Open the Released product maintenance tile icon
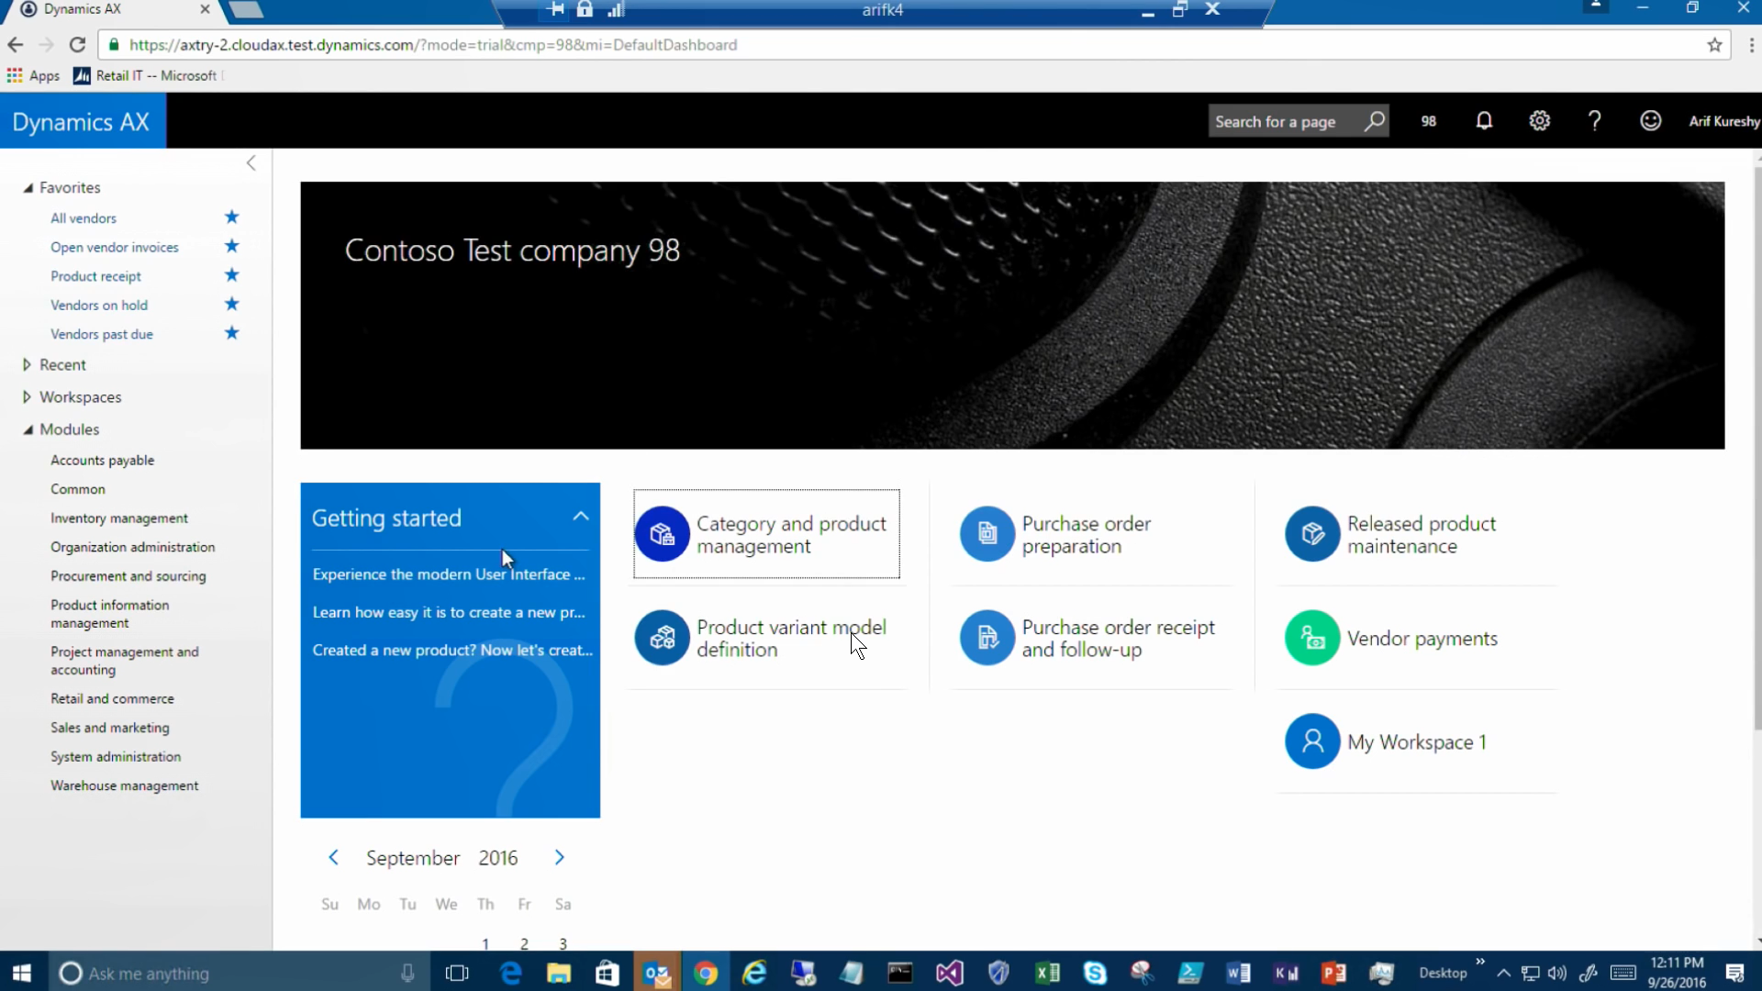 (1312, 534)
